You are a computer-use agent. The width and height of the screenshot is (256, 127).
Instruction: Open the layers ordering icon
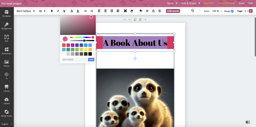(147, 11)
